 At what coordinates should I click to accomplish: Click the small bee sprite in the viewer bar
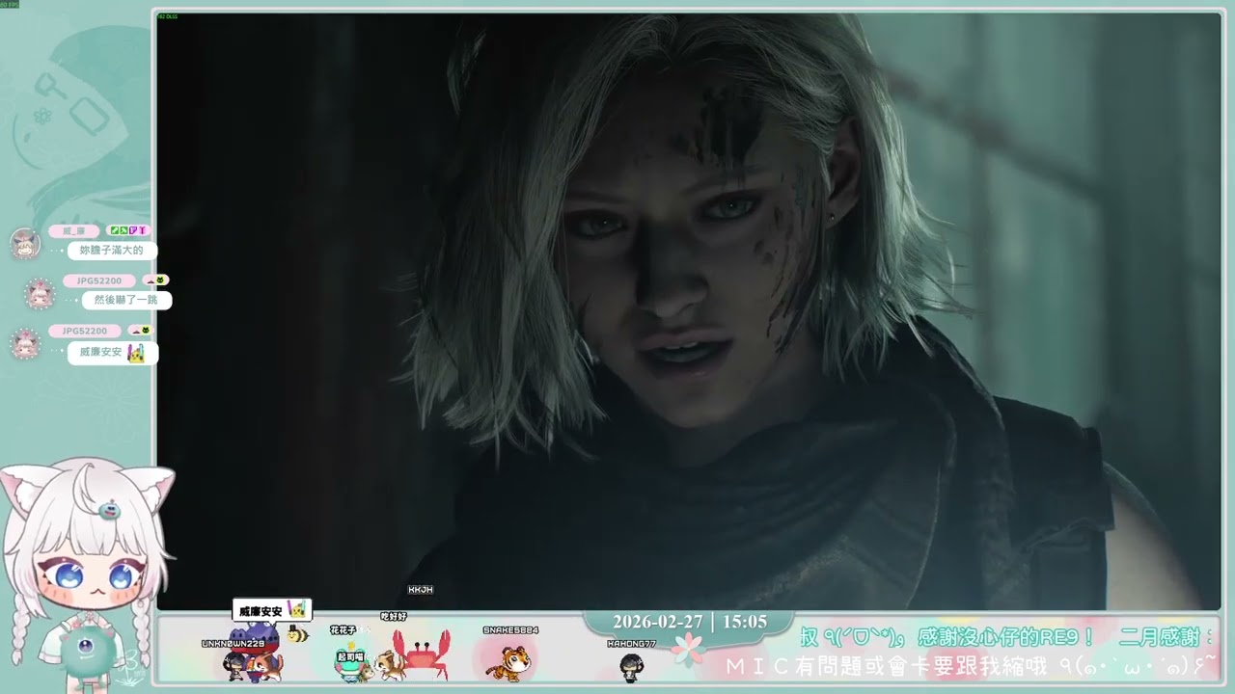(297, 634)
